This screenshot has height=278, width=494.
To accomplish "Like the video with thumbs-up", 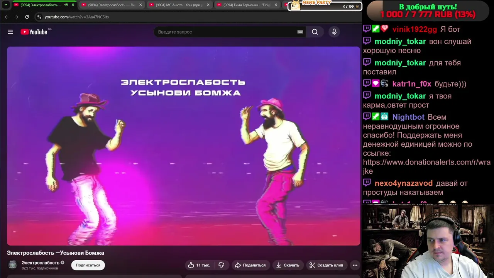I will click(199, 265).
